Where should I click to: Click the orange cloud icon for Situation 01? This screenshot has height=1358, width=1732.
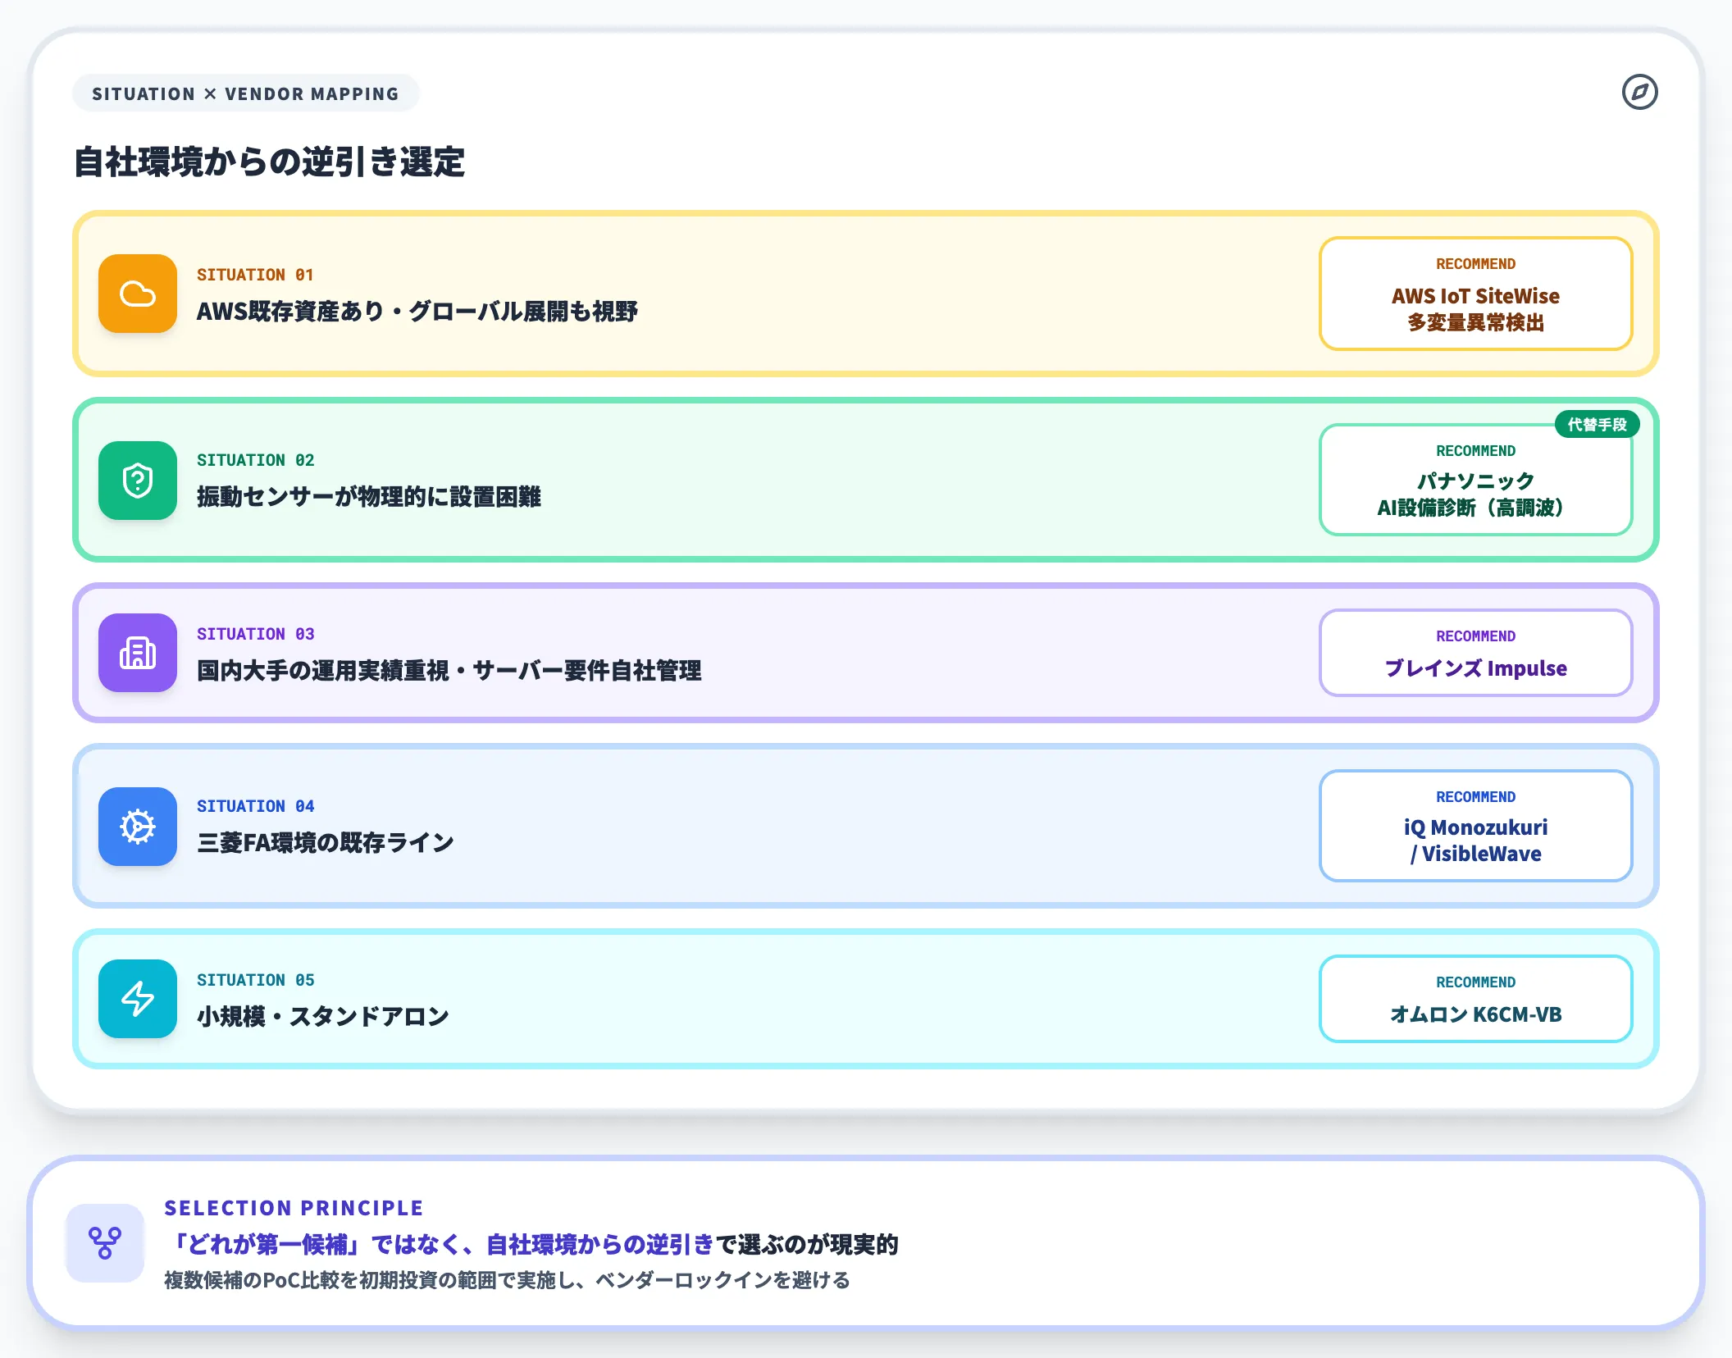click(x=138, y=294)
